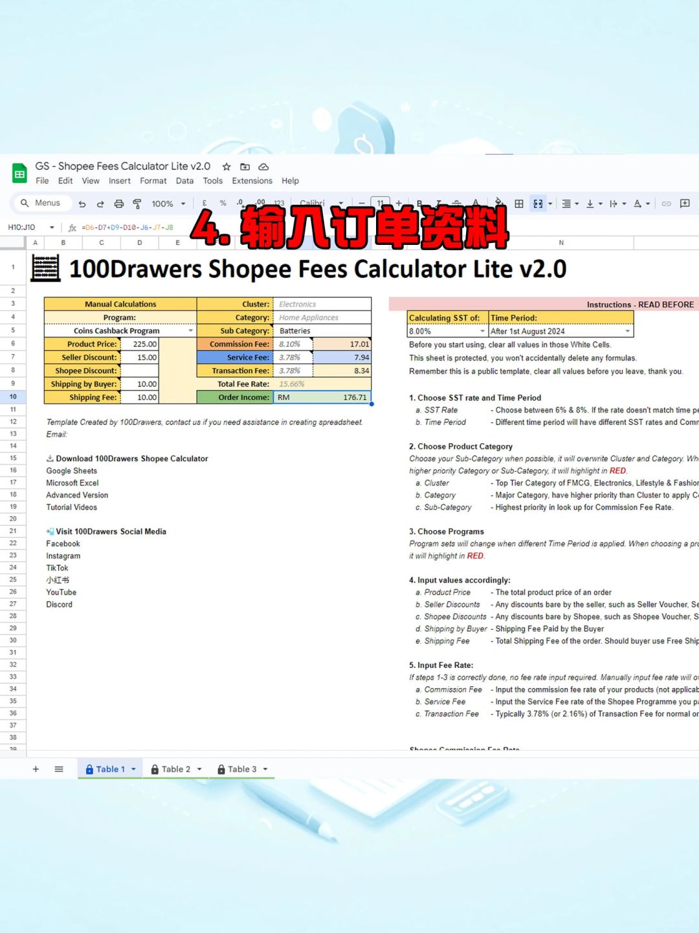699x933 pixels.
Task: Open the Insert menu
Action: tap(120, 181)
